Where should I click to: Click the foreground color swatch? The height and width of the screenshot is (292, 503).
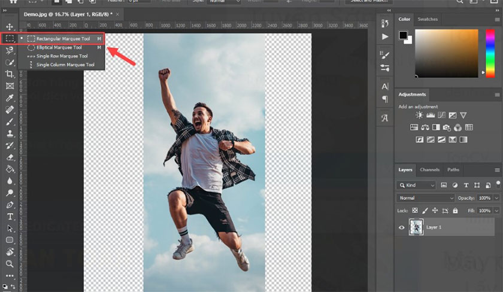(x=403, y=35)
